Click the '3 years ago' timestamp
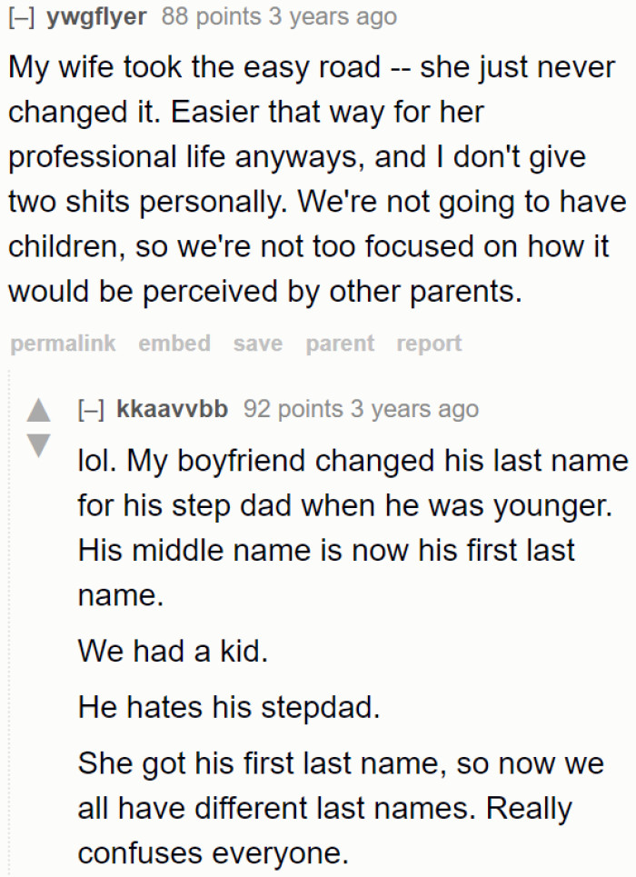 click(327, 15)
